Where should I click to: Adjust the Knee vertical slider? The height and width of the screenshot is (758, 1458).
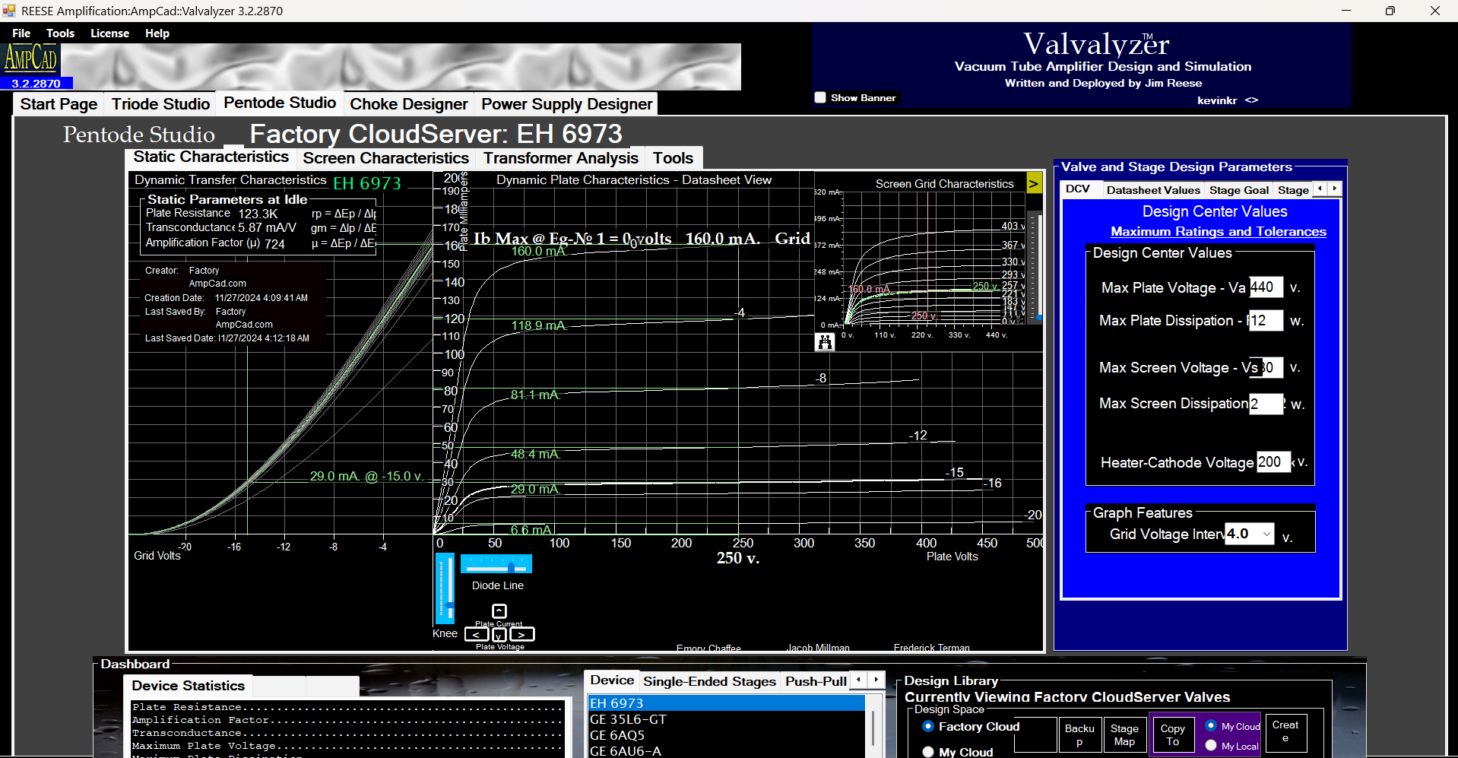click(x=445, y=588)
